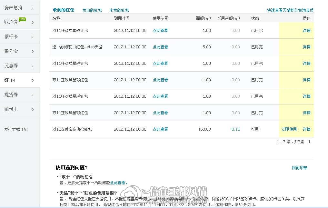
Task: Select 红包 in the sidebar
Action: (10, 80)
